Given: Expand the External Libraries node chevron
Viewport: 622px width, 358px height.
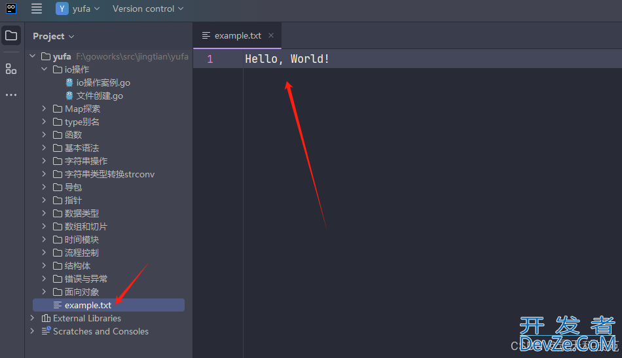Looking at the screenshot, I should 33,318.
